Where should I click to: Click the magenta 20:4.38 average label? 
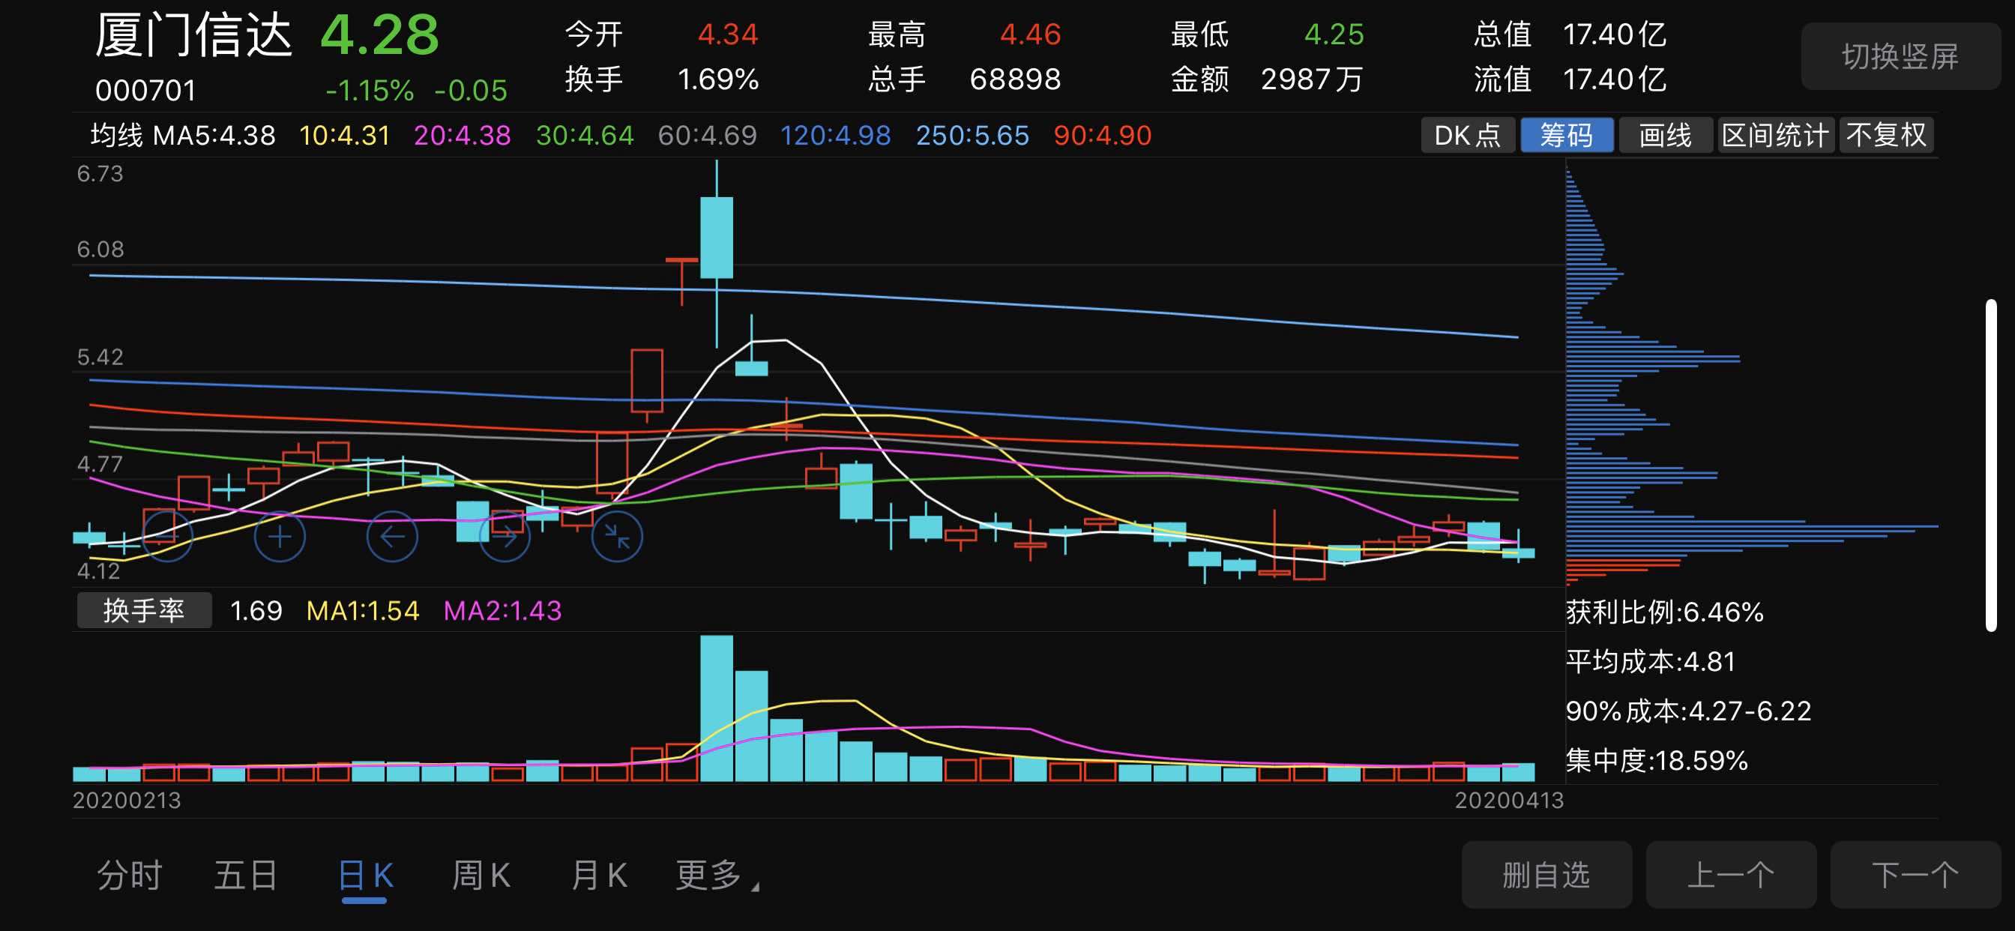point(462,136)
